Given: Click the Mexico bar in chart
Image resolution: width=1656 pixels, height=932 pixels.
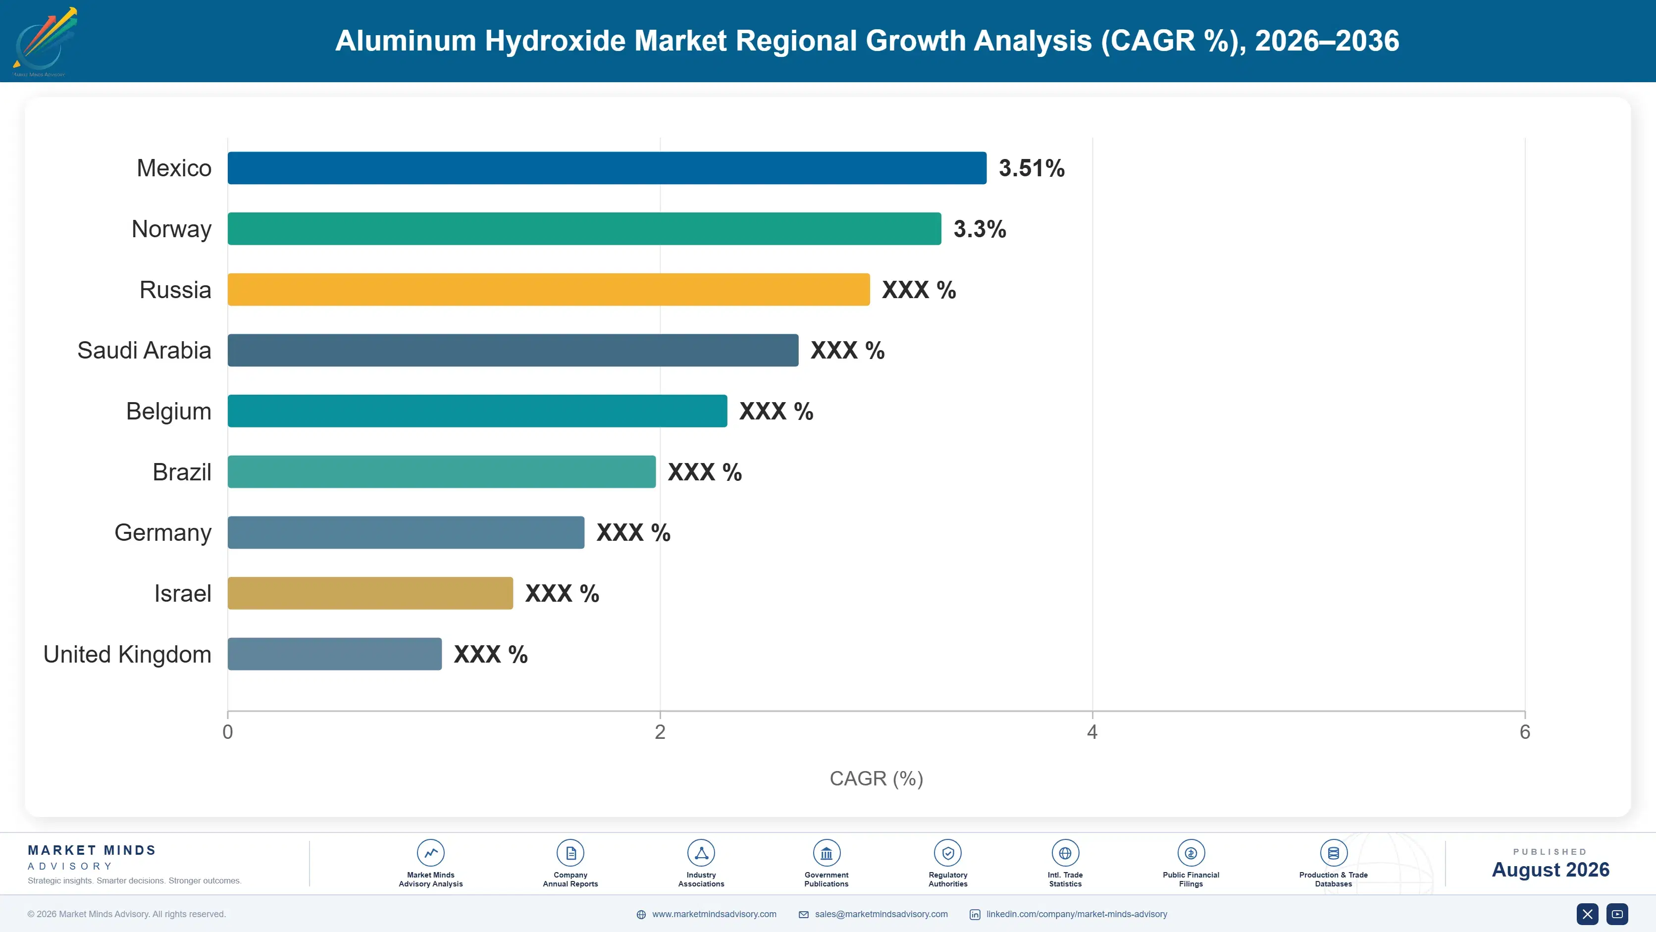Looking at the screenshot, I should click(607, 168).
